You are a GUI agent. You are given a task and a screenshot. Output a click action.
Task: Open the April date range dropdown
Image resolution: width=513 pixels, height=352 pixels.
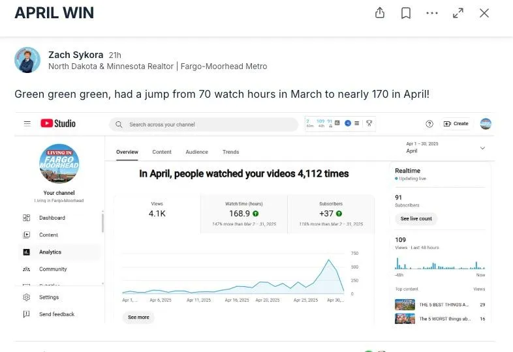[445, 148]
